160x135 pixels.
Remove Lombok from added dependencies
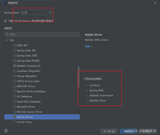coord(87,85)
